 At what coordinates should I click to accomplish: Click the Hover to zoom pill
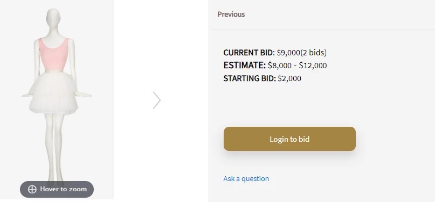click(57, 189)
